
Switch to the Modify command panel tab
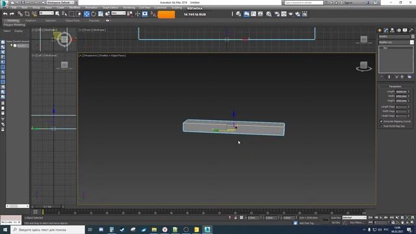point(386,31)
